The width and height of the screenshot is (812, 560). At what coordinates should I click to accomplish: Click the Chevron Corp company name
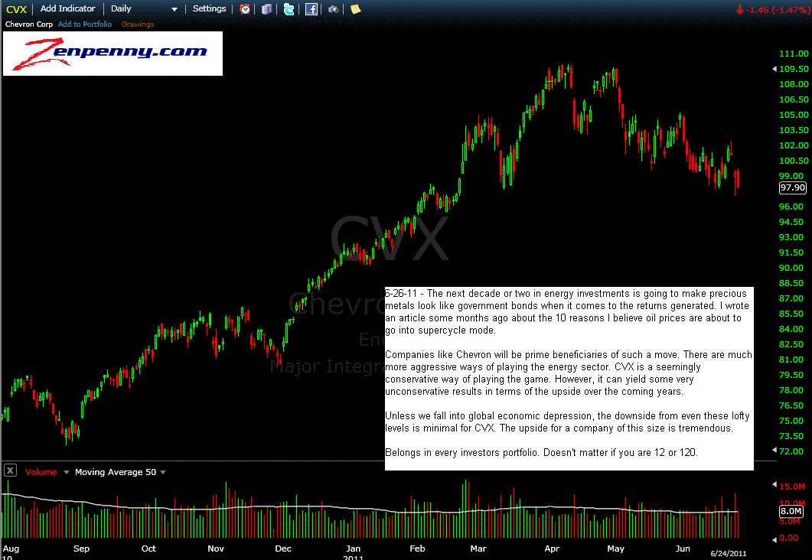(x=29, y=24)
